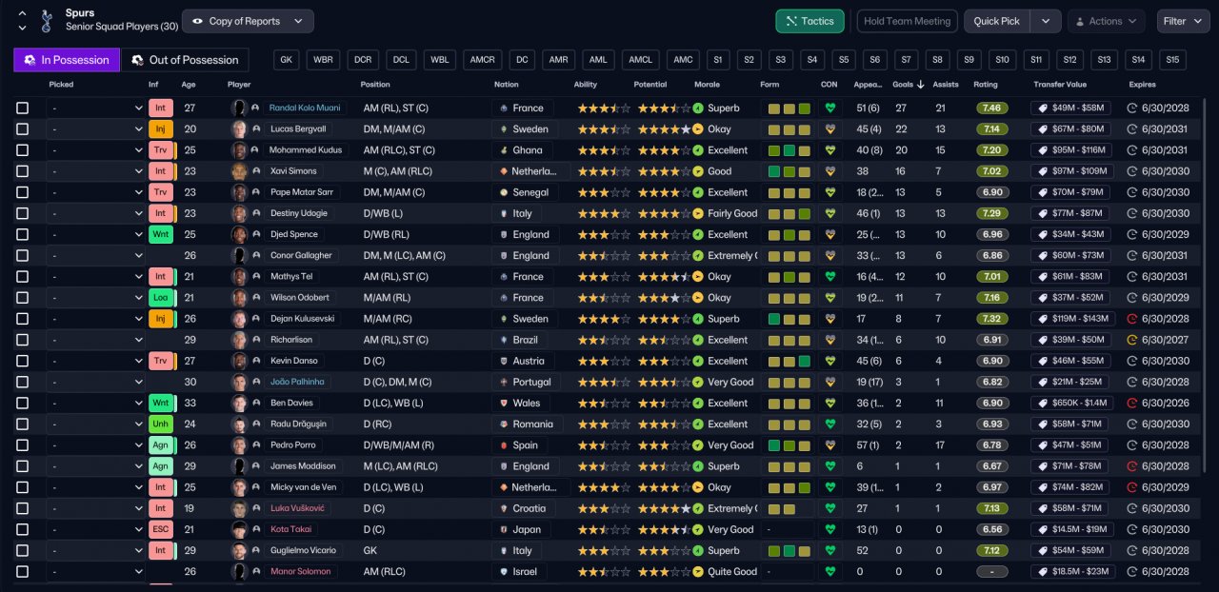Tick the checkbox for Guglielmo Vicario
1219x592 pixels.
(x=23, y=550)
